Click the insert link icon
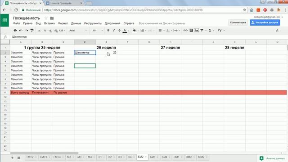The height and width of the screenshot is (162, 288). 185,31
